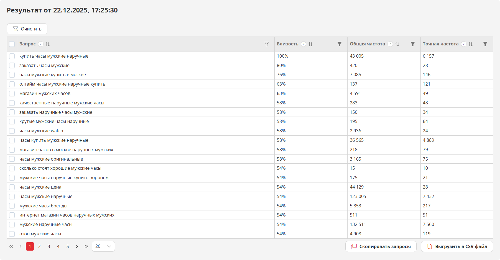Viewport: 500px width, 260px height.
Task: Click the Очистить filters button
Action: [x=27, y=29]
